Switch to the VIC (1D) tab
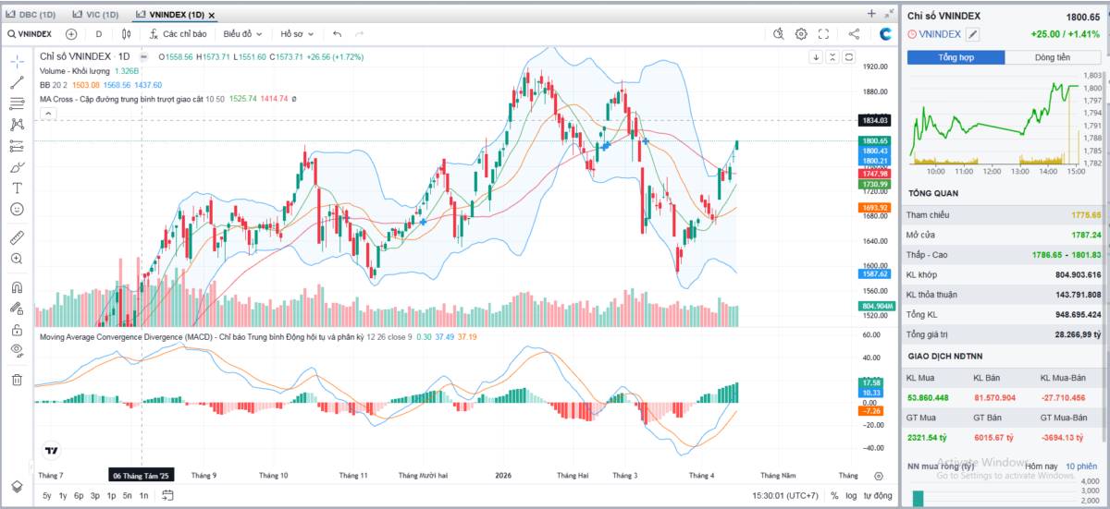 pyautogui.click(x=96, y=15)
